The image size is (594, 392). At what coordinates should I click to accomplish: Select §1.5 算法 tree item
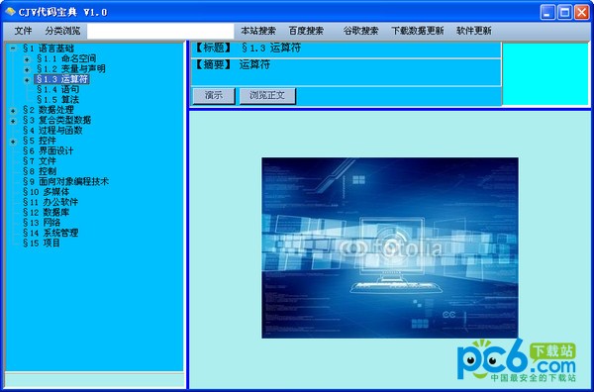(x=57, y=100)
